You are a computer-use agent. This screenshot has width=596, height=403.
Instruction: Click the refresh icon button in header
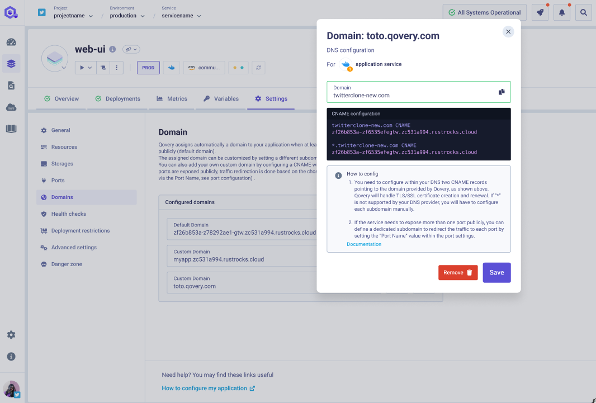click(258, 68)
